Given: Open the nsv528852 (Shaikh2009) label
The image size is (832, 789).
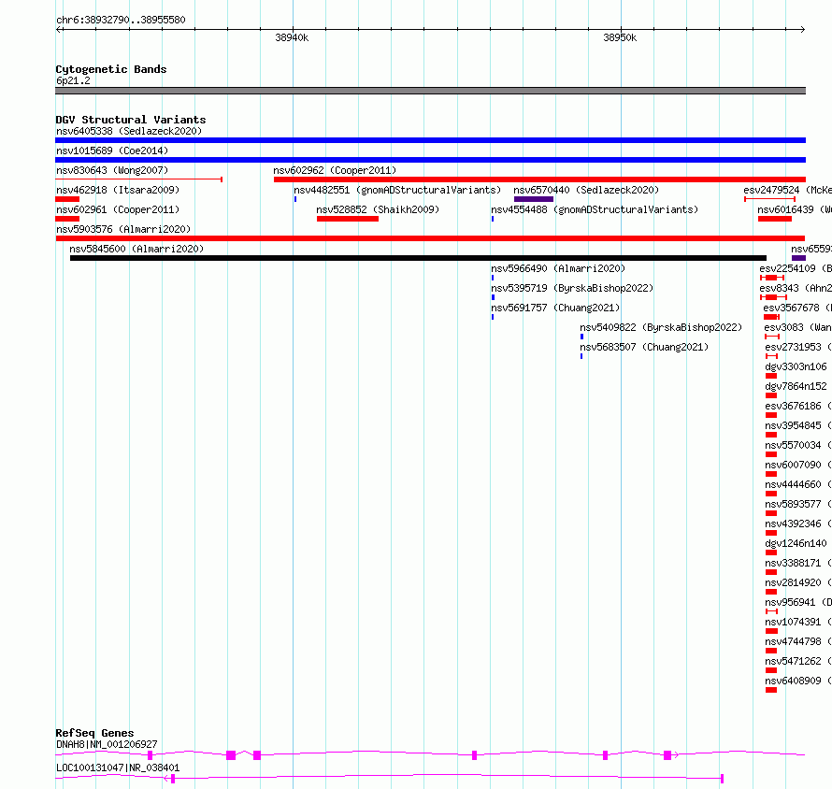Looking at the screenshot, I should click(x=378, y=209).
